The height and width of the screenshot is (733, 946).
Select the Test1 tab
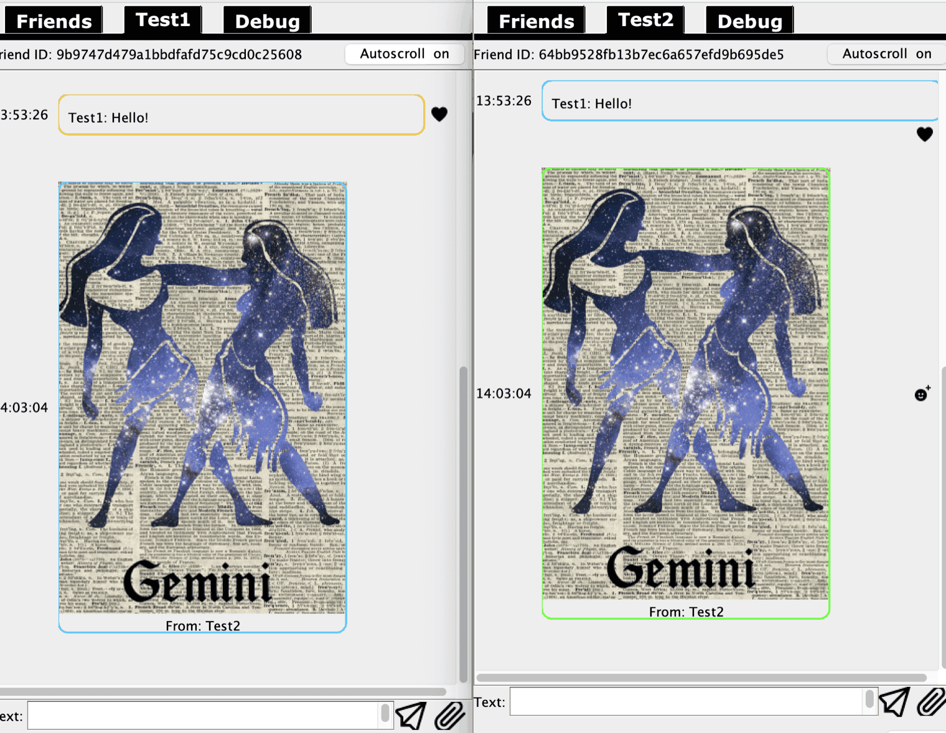163,20
